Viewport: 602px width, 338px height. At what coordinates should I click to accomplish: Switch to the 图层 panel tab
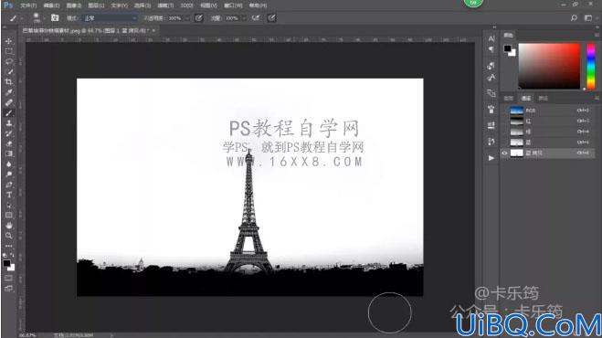tap(508, 99)
